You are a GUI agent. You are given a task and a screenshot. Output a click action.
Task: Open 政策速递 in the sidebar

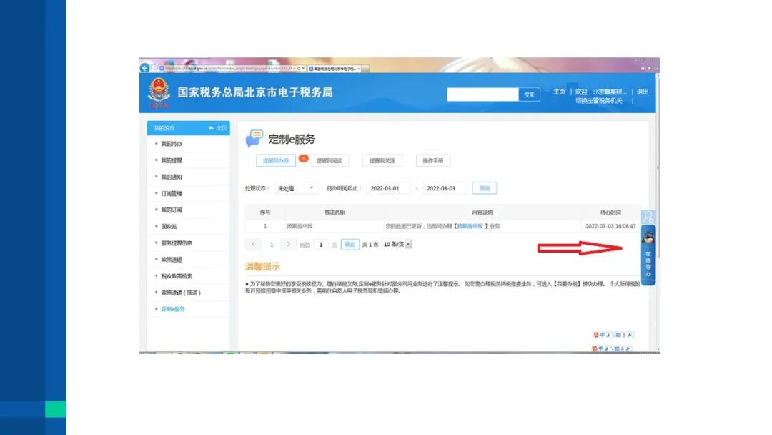click(172, 260)
